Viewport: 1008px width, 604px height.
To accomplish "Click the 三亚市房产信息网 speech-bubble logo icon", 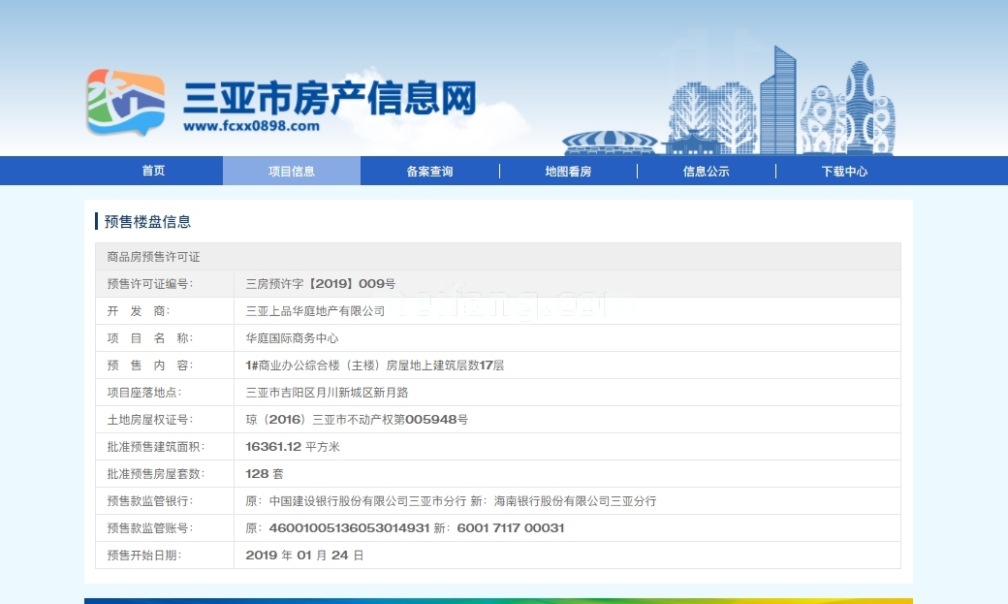I will [x=125, y=103].
